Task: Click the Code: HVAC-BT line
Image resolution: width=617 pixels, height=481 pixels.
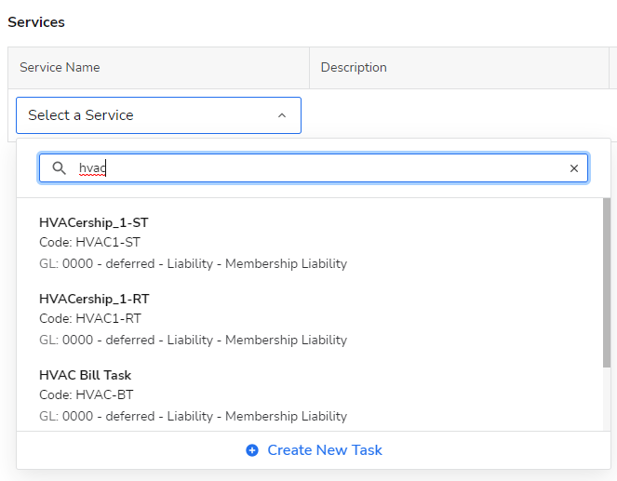Action: pos(86,394)
